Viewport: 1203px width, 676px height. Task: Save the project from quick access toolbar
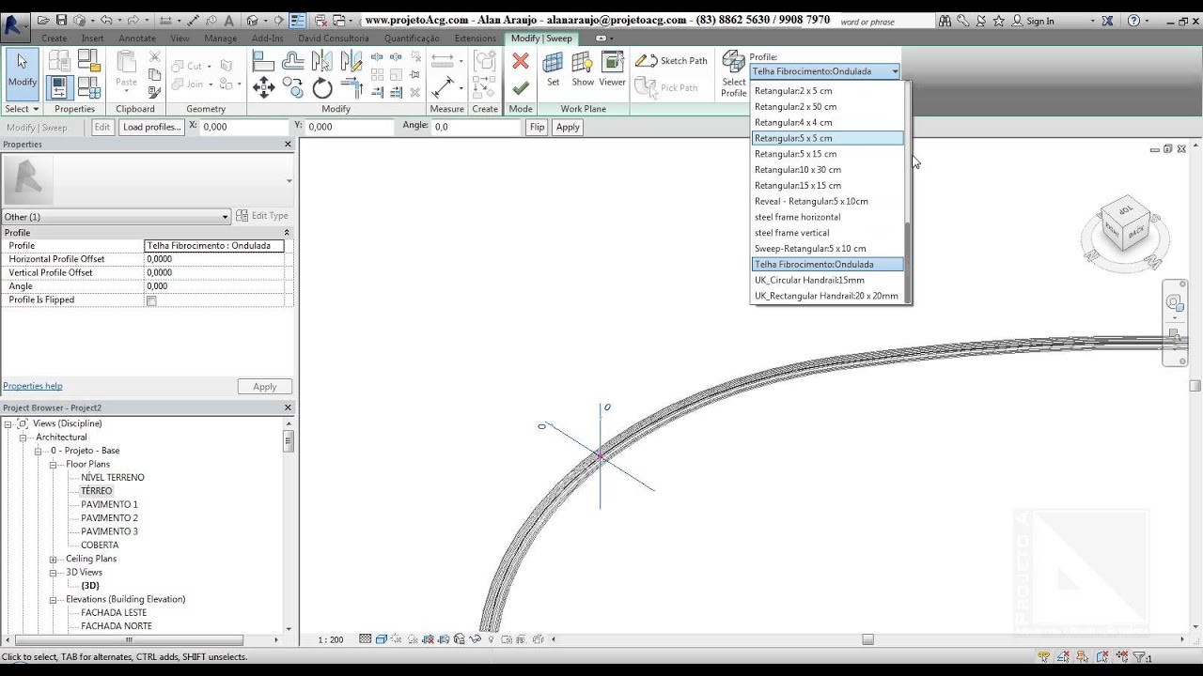click(61, 21)
